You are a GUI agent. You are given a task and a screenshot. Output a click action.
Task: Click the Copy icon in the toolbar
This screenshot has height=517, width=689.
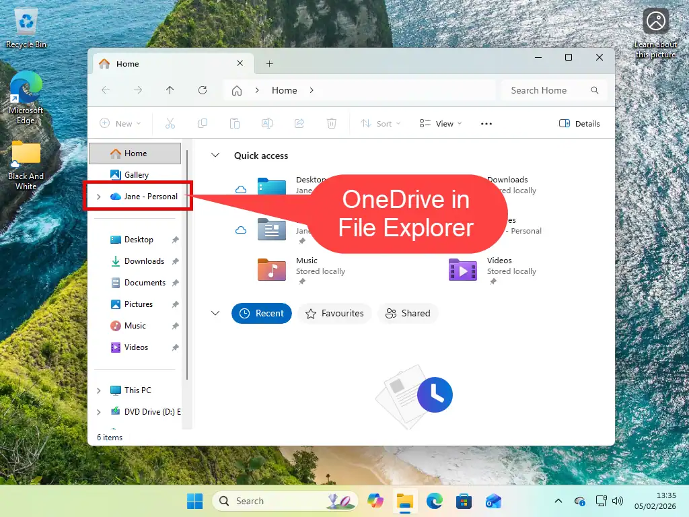tap(203, 123)
